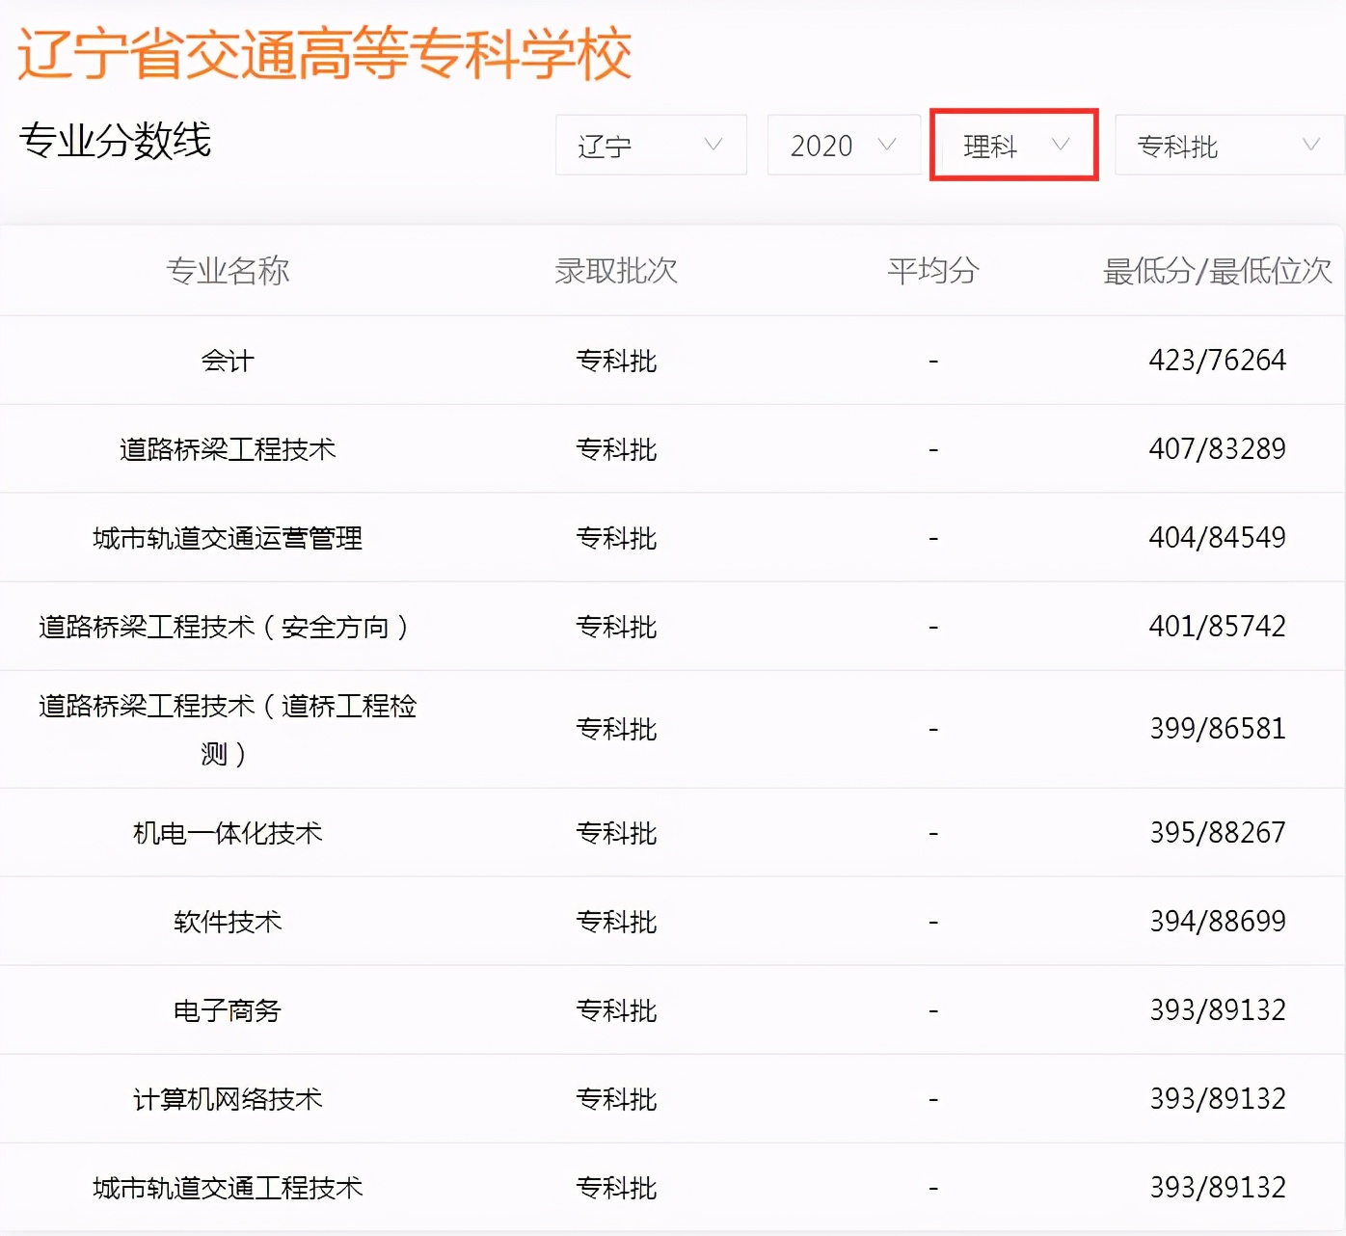Select the 软件技术 major row
This screenshot has height=1236, width=1346.
(x=226, y=922)
